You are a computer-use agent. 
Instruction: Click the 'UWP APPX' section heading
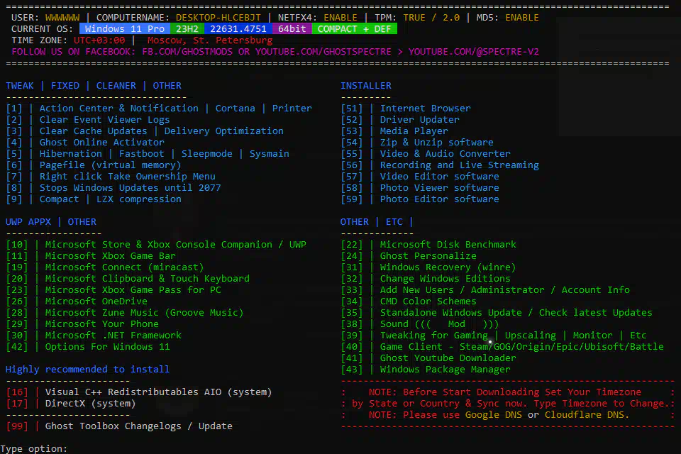pos(28,221)
